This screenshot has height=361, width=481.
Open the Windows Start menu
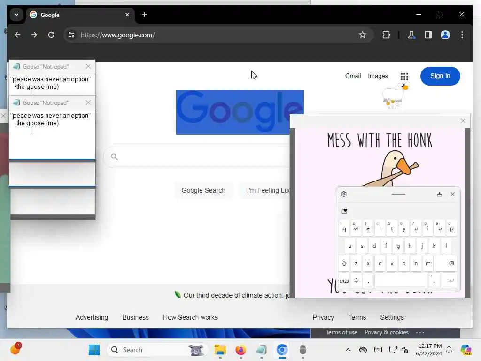click(x=94, y=350)
